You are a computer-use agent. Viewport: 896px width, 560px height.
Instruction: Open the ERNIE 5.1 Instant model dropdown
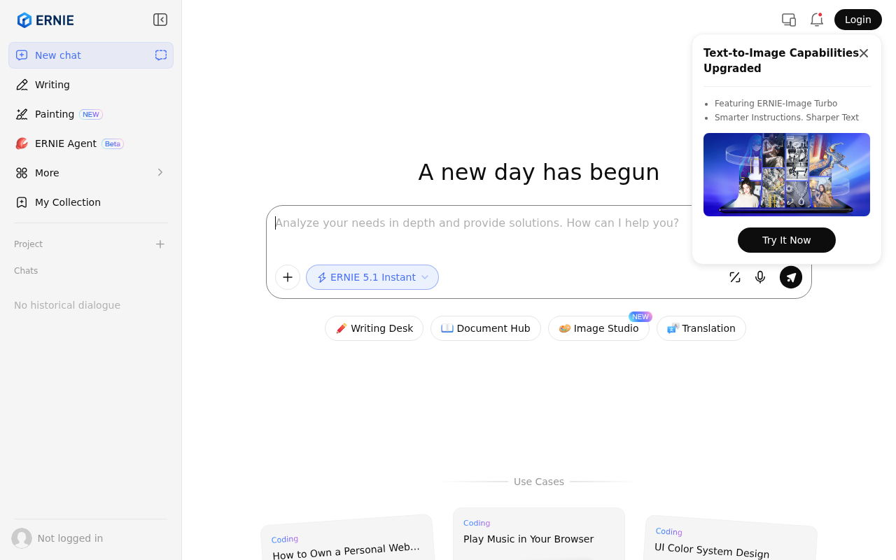tap(372, 277)
